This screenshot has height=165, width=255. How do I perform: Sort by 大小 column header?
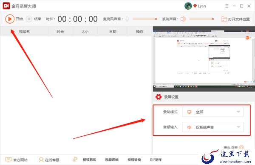pos(85,32)
